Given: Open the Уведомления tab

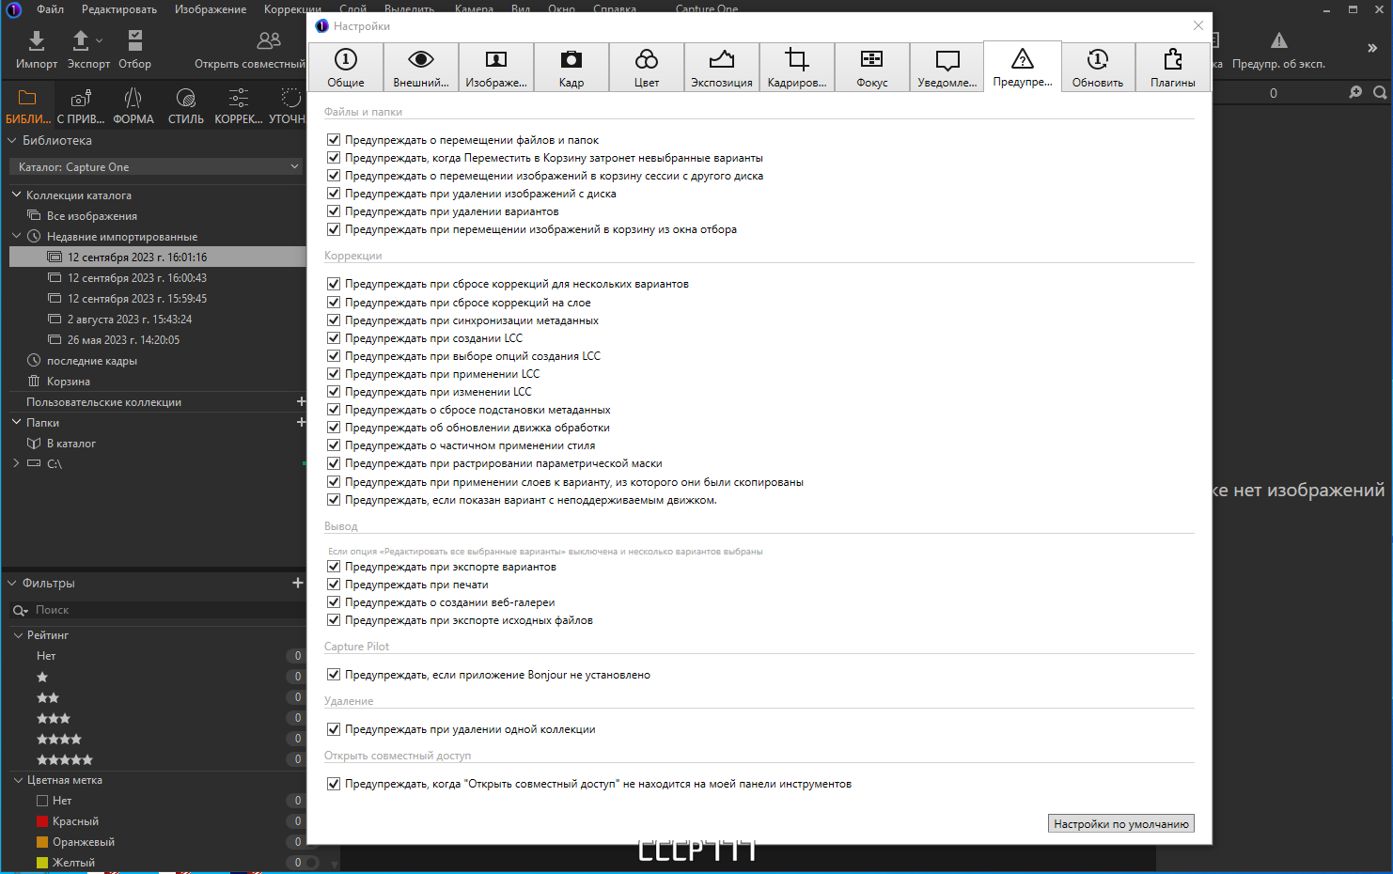Looking at the screenshot, I should click(947, 67).
